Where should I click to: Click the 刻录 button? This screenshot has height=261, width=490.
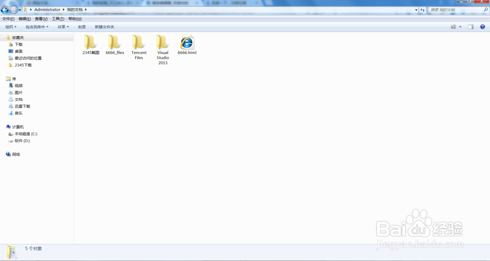(x=82, y=27)
